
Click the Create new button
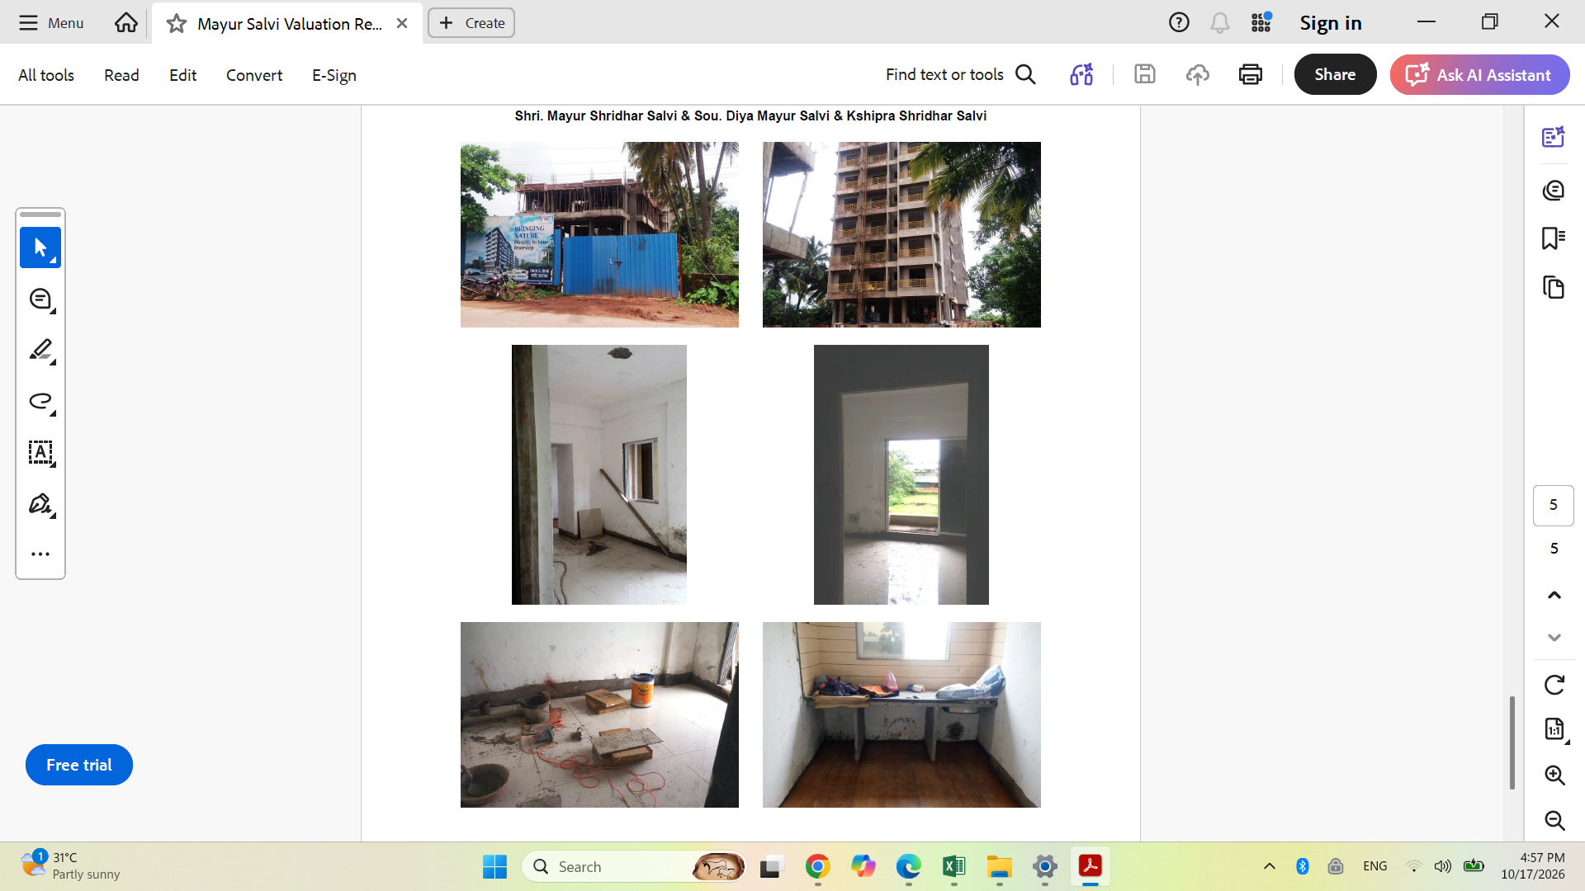click(x=471, y=23)
